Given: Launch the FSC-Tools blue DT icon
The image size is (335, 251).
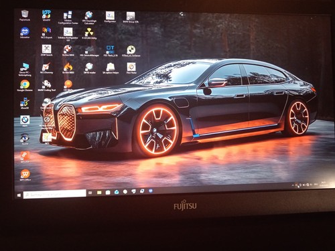Looking at the screenshot, I should coord(111,51).
